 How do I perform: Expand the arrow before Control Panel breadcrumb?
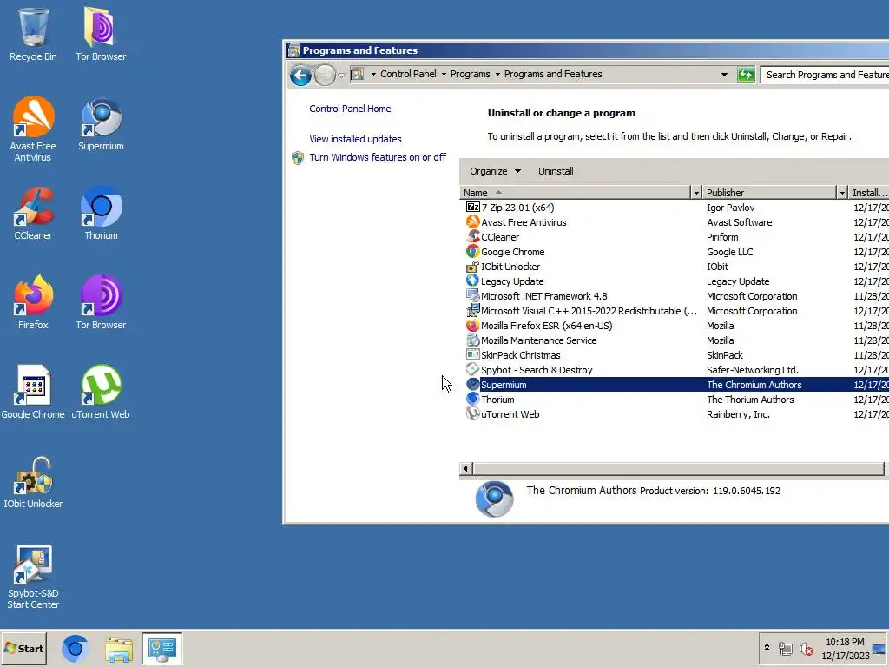[373, 75]
